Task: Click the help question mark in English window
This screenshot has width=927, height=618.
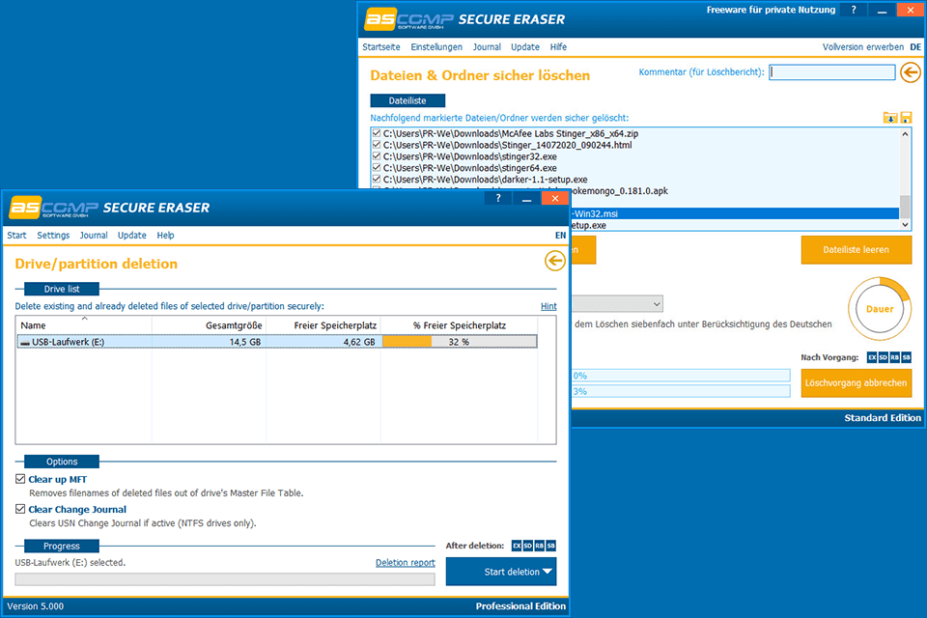Action: click(498, 198)
